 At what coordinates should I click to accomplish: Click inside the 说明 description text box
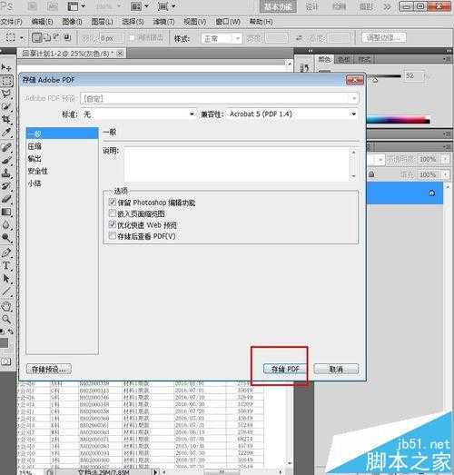[238, 163]
